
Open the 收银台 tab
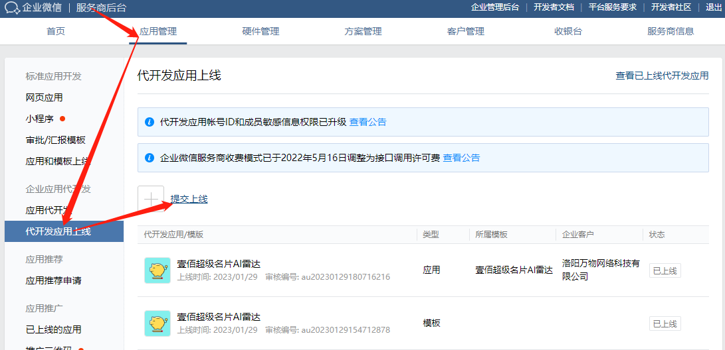tap(568, 31)
